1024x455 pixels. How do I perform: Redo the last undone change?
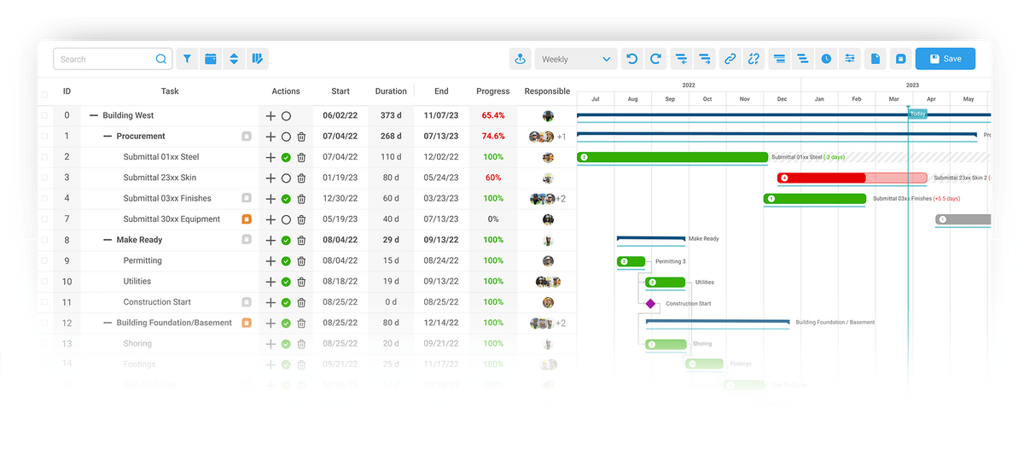click(x=655, y=59)
